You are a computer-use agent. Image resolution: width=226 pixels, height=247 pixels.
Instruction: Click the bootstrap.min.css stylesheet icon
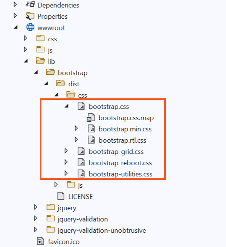coord(92,128)
